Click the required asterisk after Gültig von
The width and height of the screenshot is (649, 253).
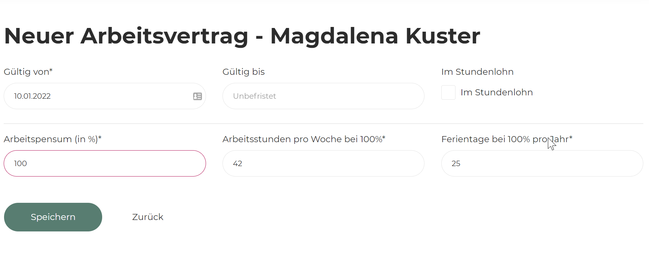click(x=51, y=70)
